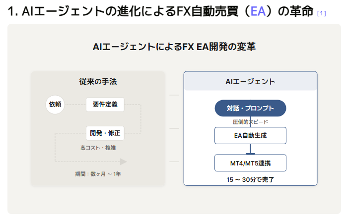This screenshot has width=343, height=218.
Task: Click the AIエージェント panel header
Action: (250, 81)
